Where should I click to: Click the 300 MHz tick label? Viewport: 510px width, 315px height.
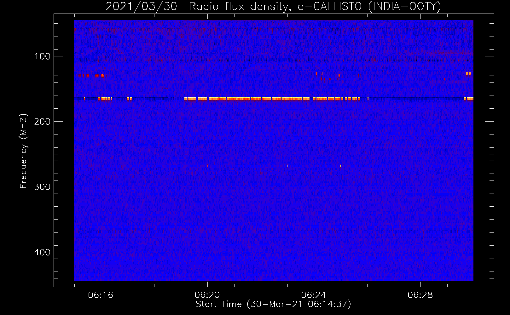42,187
